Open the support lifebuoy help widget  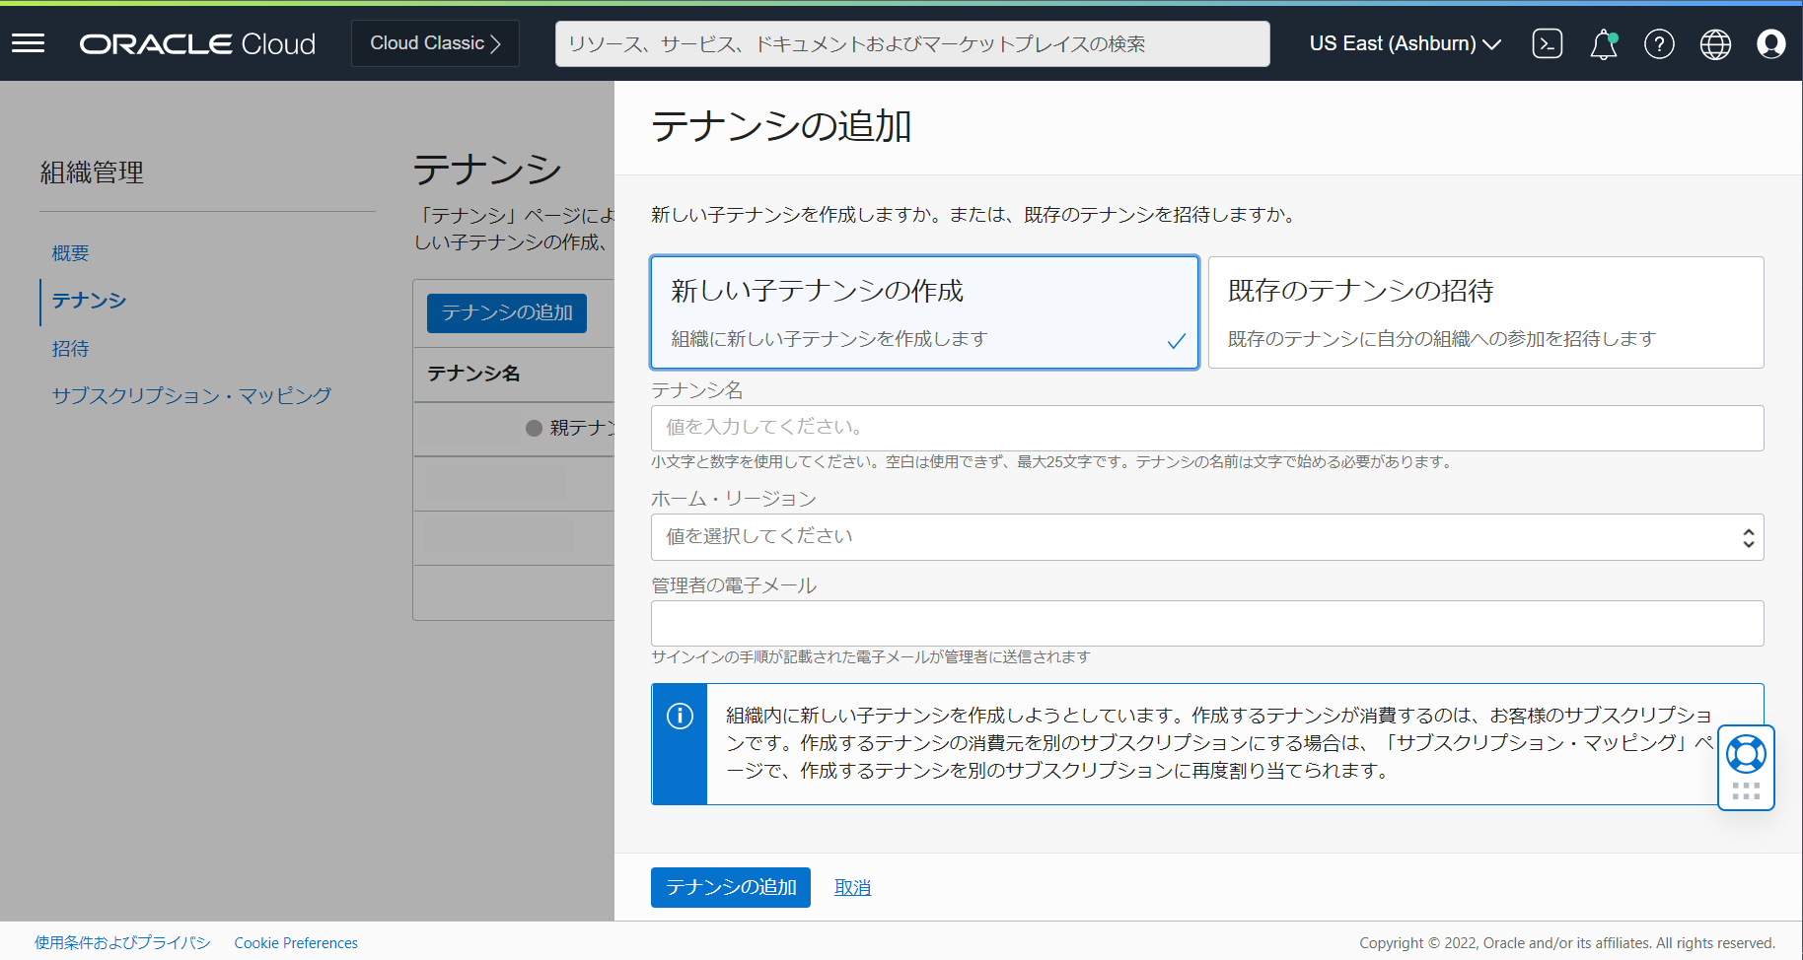click(x=1746, y=755)
